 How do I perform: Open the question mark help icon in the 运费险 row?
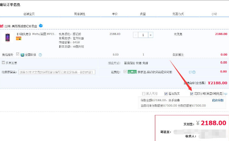click(x=194, y=72)
